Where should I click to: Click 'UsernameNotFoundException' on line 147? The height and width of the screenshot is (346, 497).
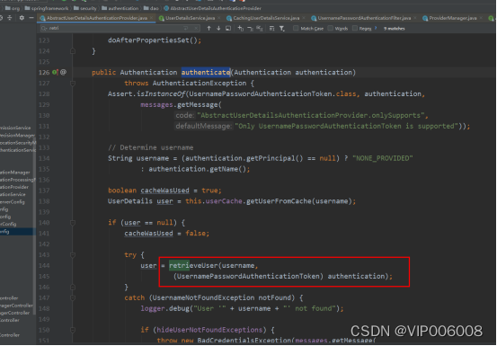tap(203, 297)
